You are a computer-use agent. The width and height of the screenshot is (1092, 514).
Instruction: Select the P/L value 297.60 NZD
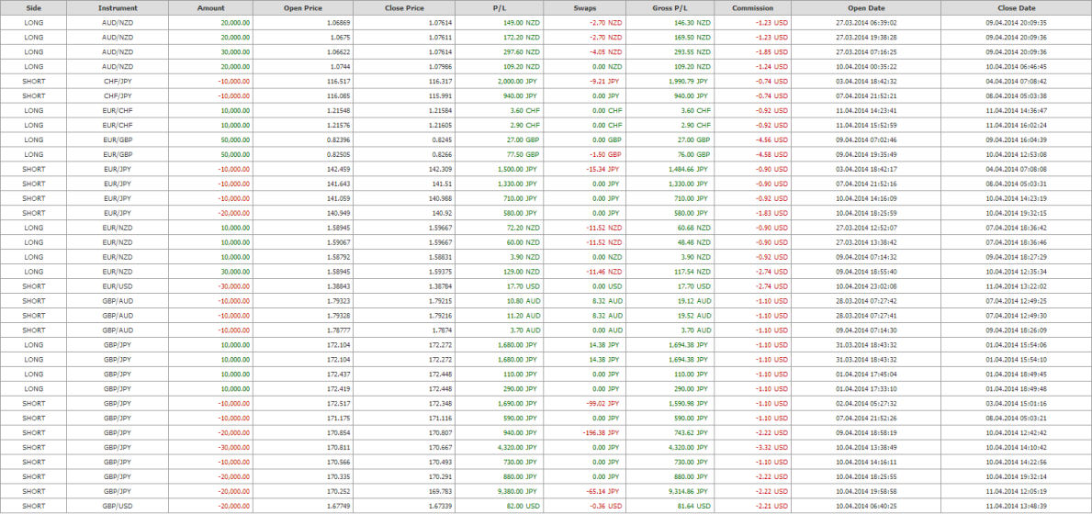coord(520,52)
